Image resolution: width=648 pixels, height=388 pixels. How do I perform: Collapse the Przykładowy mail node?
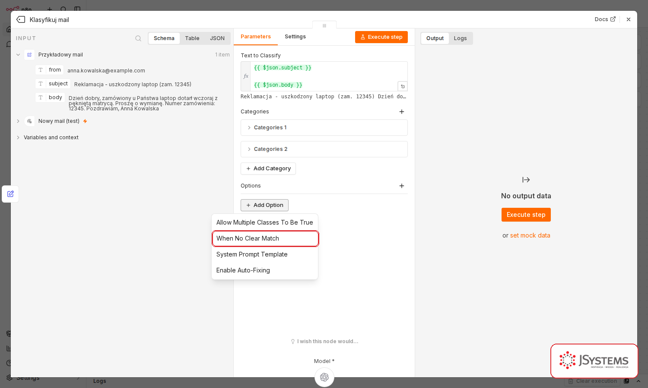pyautogui.click(x=18, y=55)
